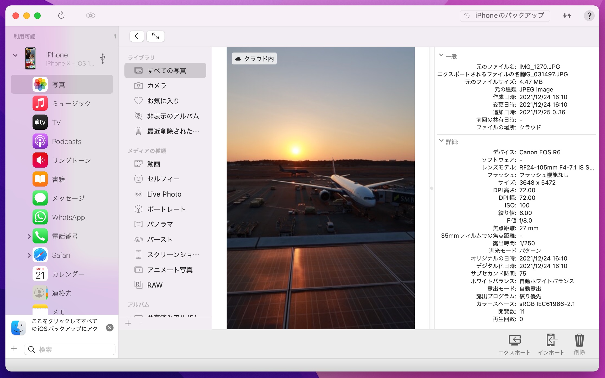Image resolution: width=605 pixels, height=378 pixels.
Task: Select Live Photo media type
Action: (x=164, y=194)
